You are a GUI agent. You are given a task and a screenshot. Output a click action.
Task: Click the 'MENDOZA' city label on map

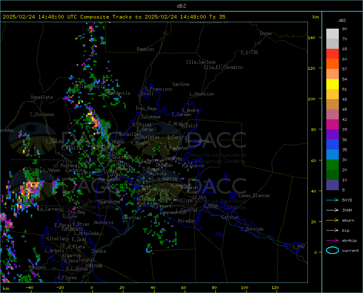coord(108,147)
